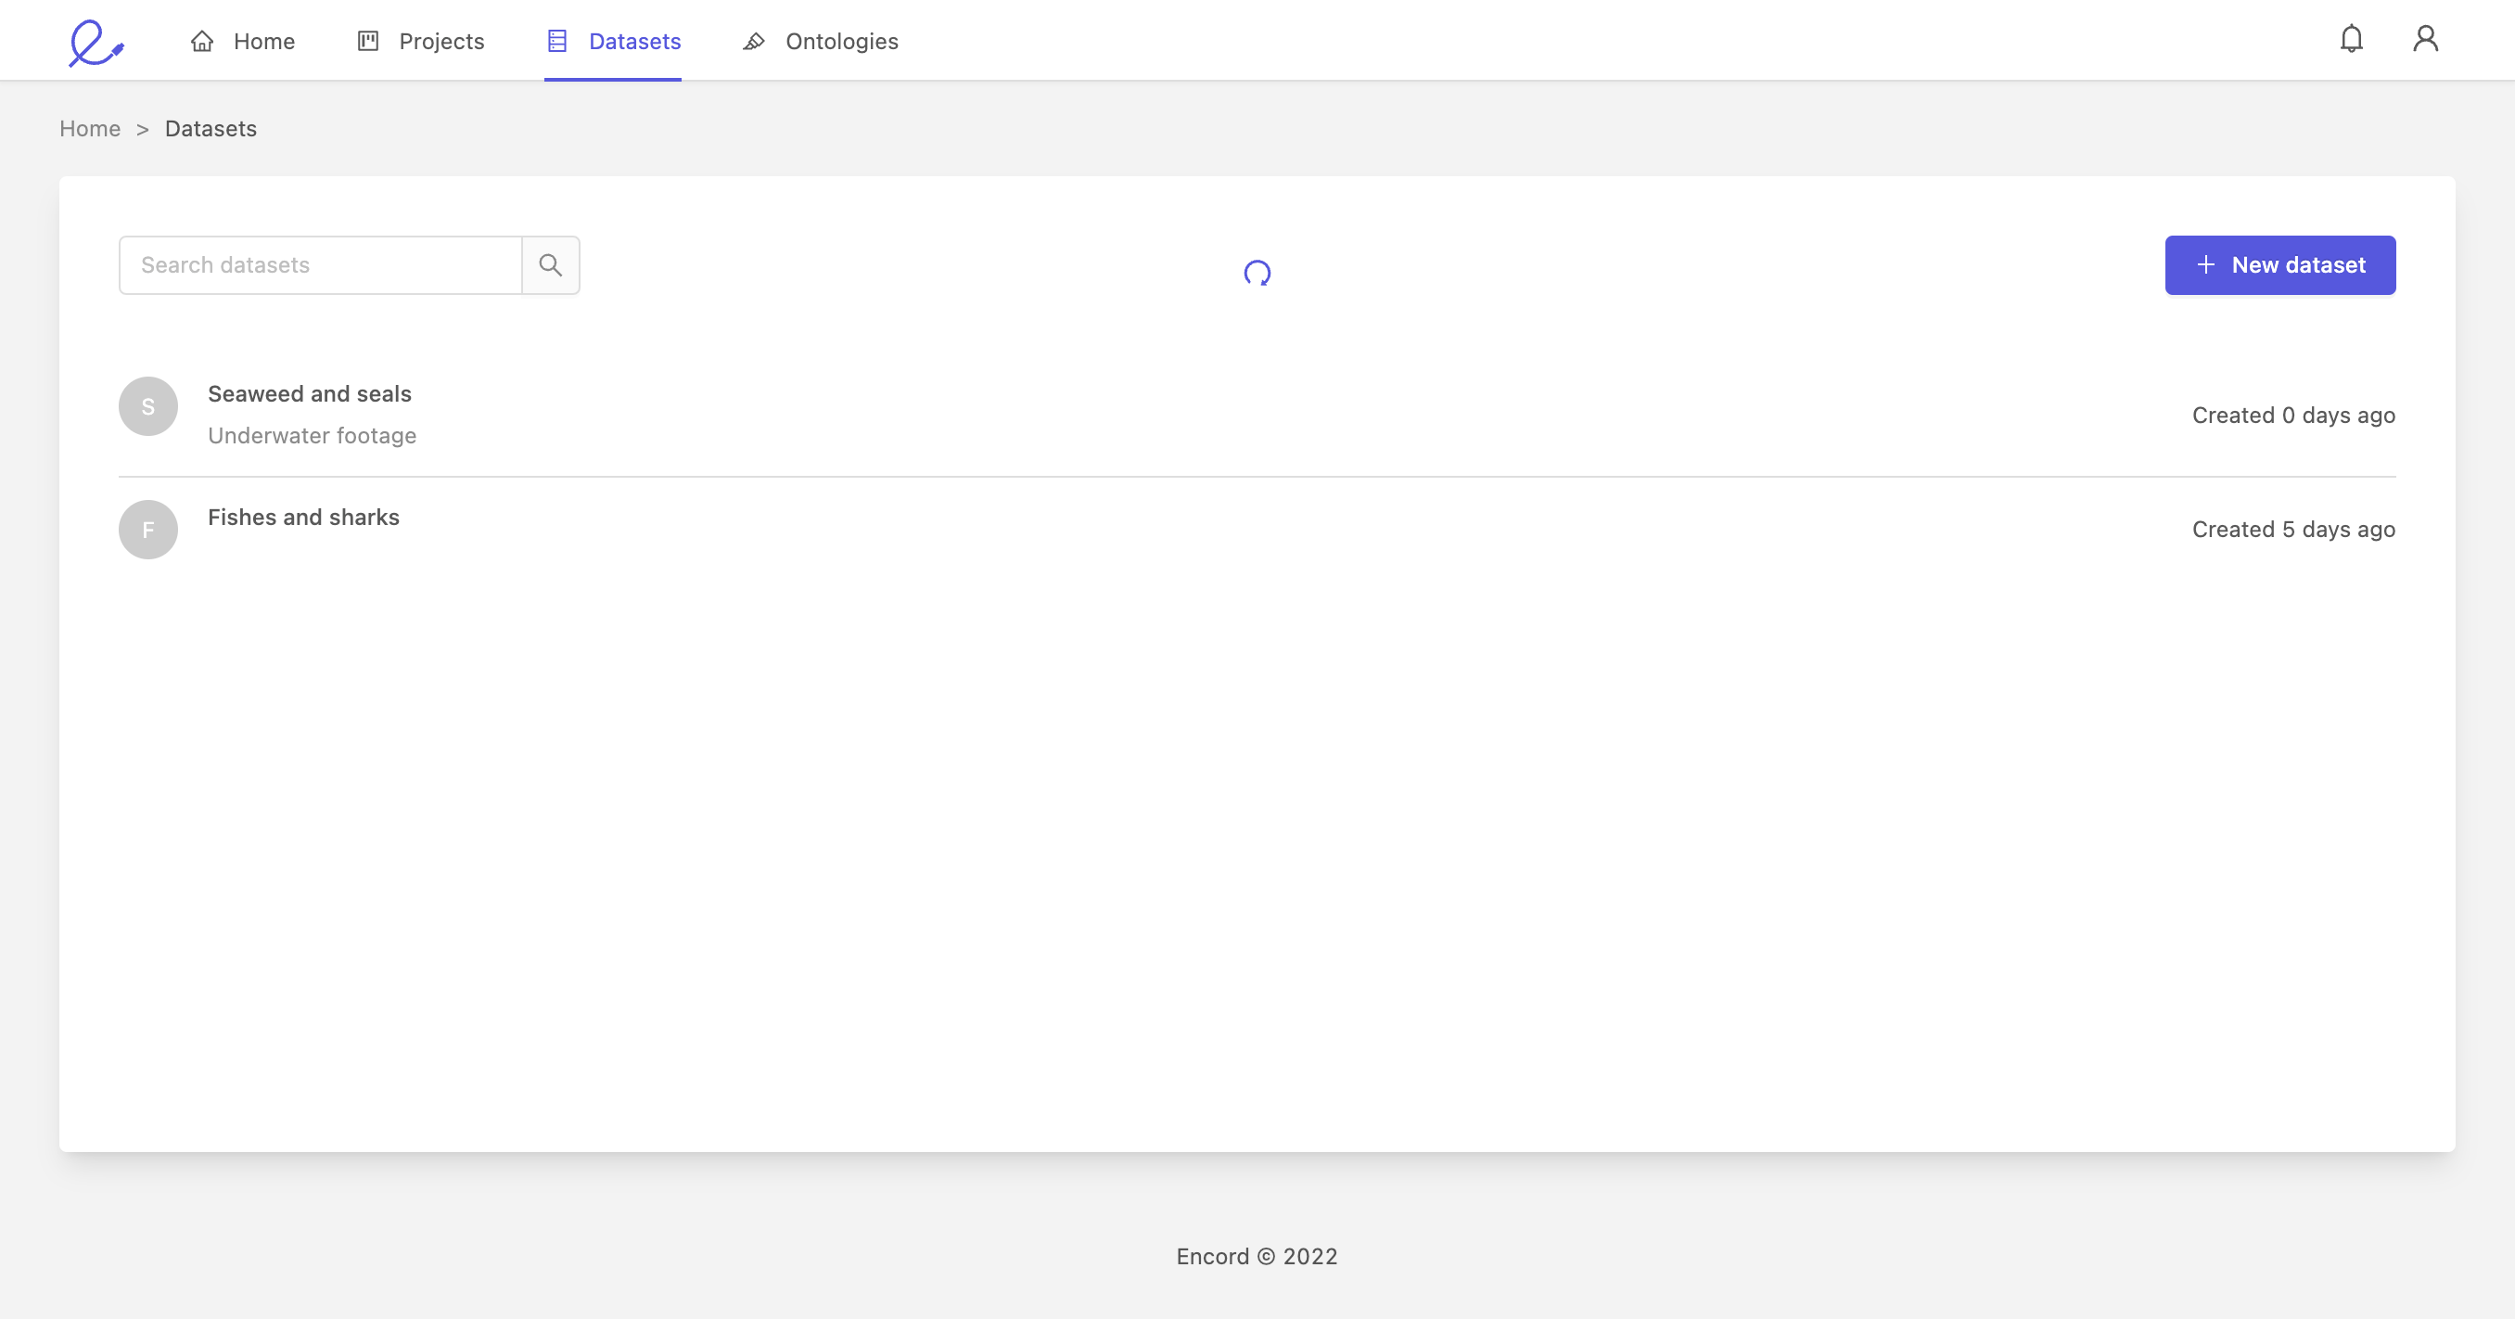
Task: Click the Datasets breadcrumb
Action: [211, 129]
